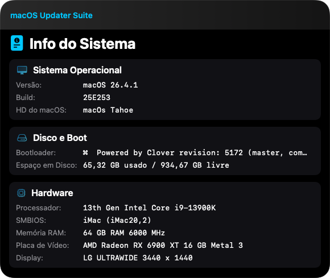Select the iMac (iMac20,2) SMBIOS value
The height and width of the screenshot is (278, 330).
117,221
